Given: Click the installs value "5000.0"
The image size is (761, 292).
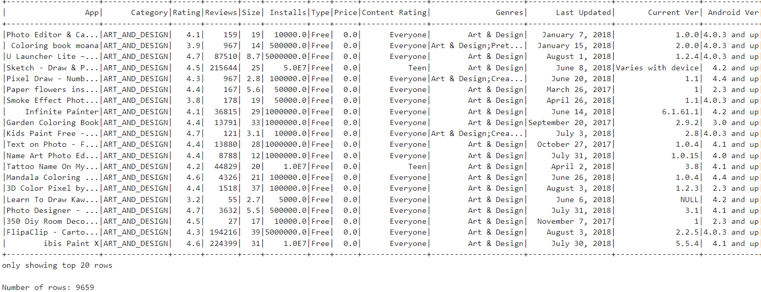Looking at the screenshot, I should coord(293,200).
